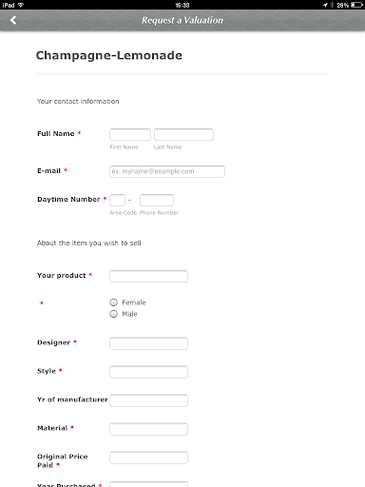This screenshot has height=487, width=365.
Task: Tap the battery icon in status bar
Action: coord(356,5)
